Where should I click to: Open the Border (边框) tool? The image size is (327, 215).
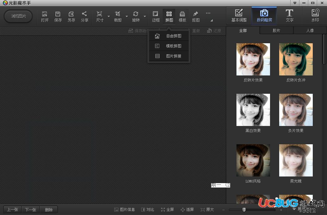coord(156,14)
